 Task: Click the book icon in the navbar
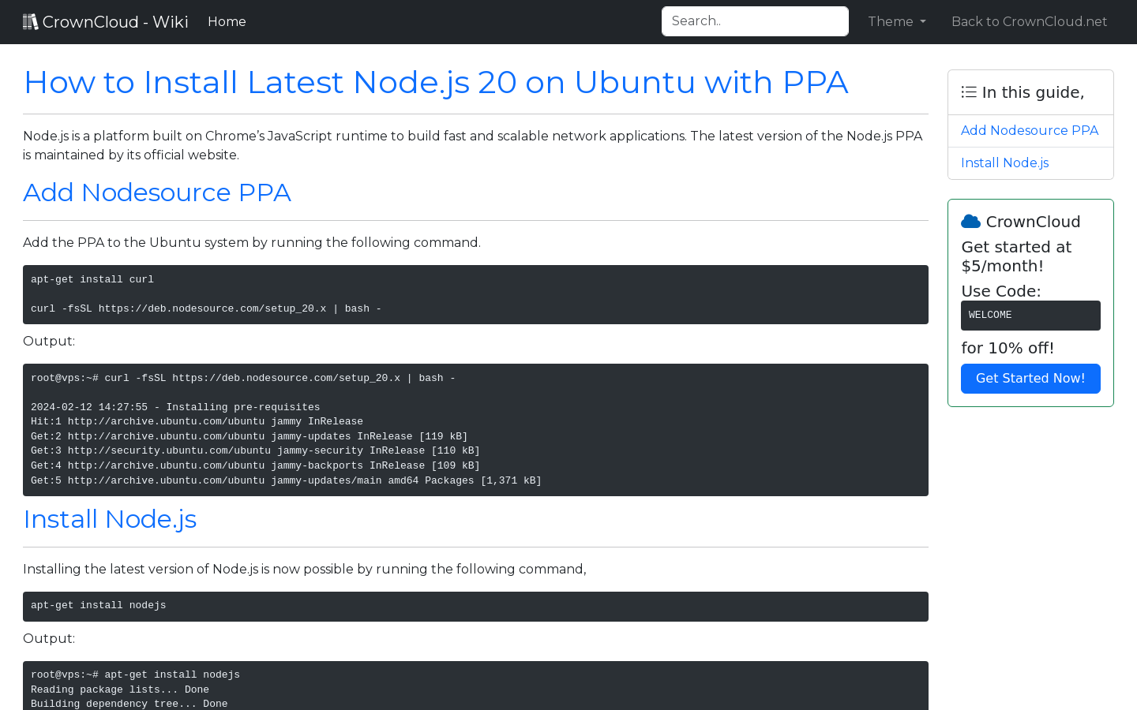30,21
